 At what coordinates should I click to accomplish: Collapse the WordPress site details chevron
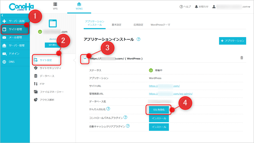(x=85, y=58)
